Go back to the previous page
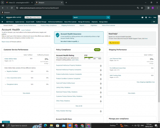The image size is (160, 128). [x=3, y=8]
